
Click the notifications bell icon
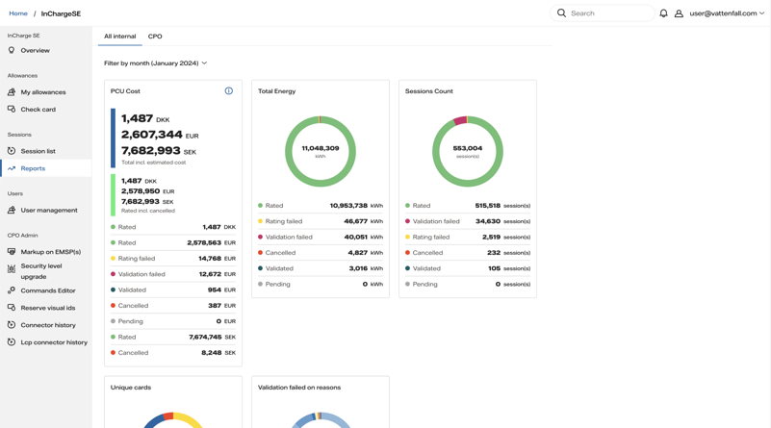(x=663, y=13)
